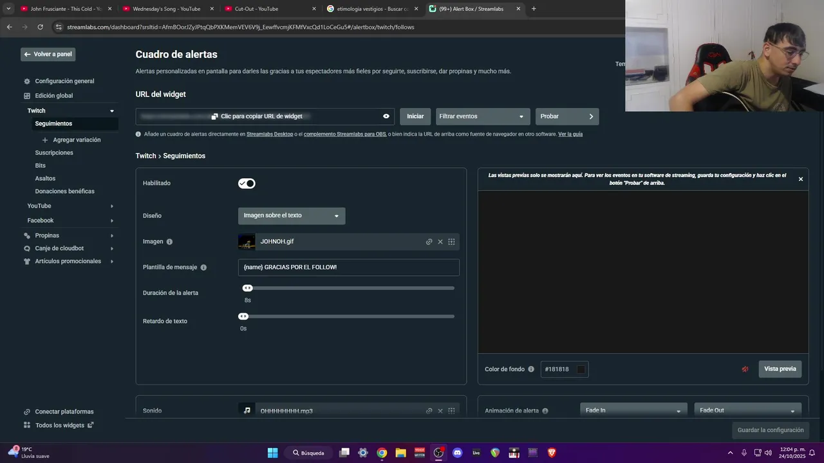This screenshot has height=463, width=824.
Task: Open the Streamlabs Desktop link
Action: pos(270,134)
